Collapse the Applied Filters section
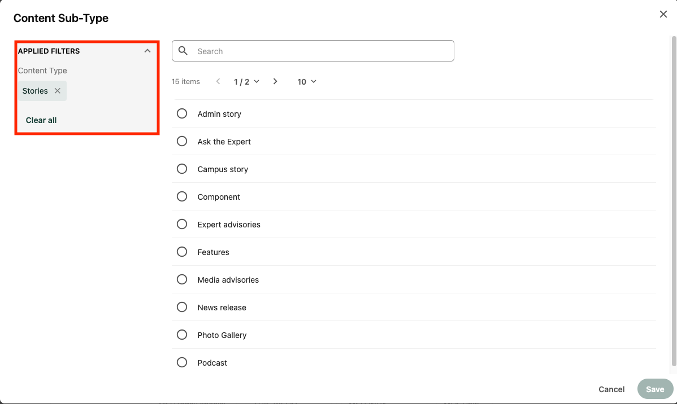This screenshot has width=677, height=404. point(147,51)
